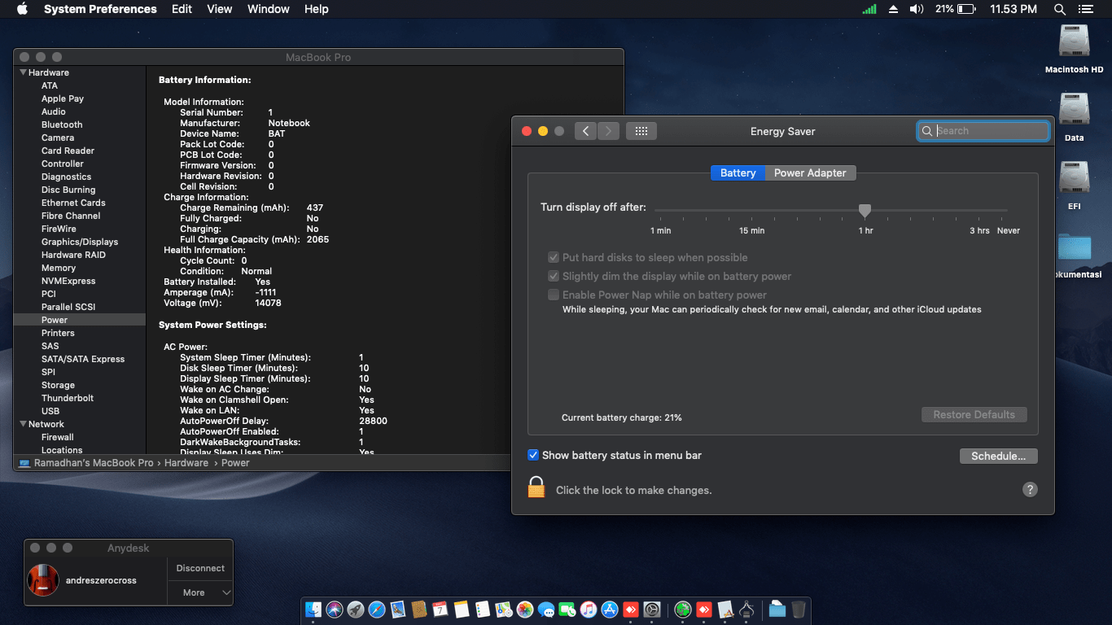
Task: Click the lock icon to make changes
Action: [536, 487]
